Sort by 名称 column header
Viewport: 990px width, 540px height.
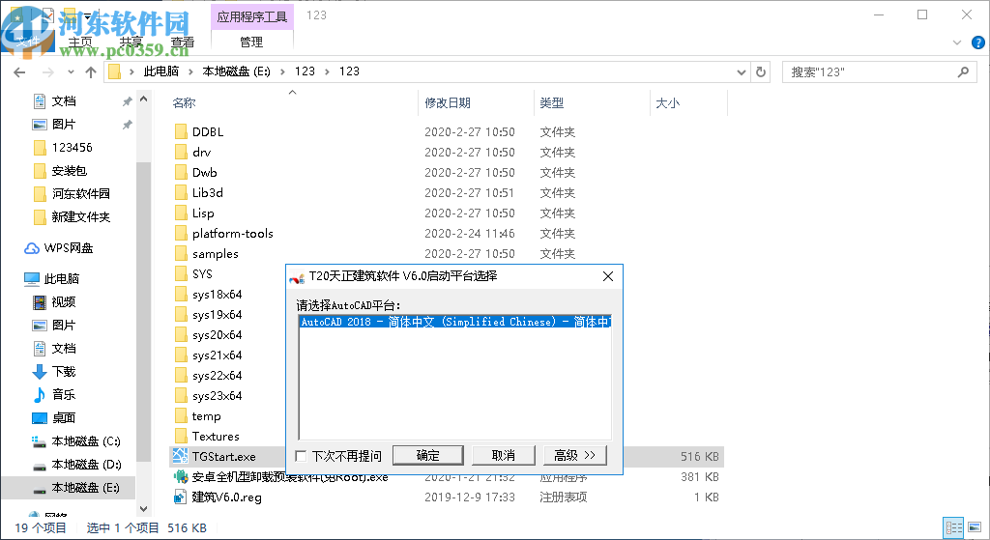coord(185,102)
